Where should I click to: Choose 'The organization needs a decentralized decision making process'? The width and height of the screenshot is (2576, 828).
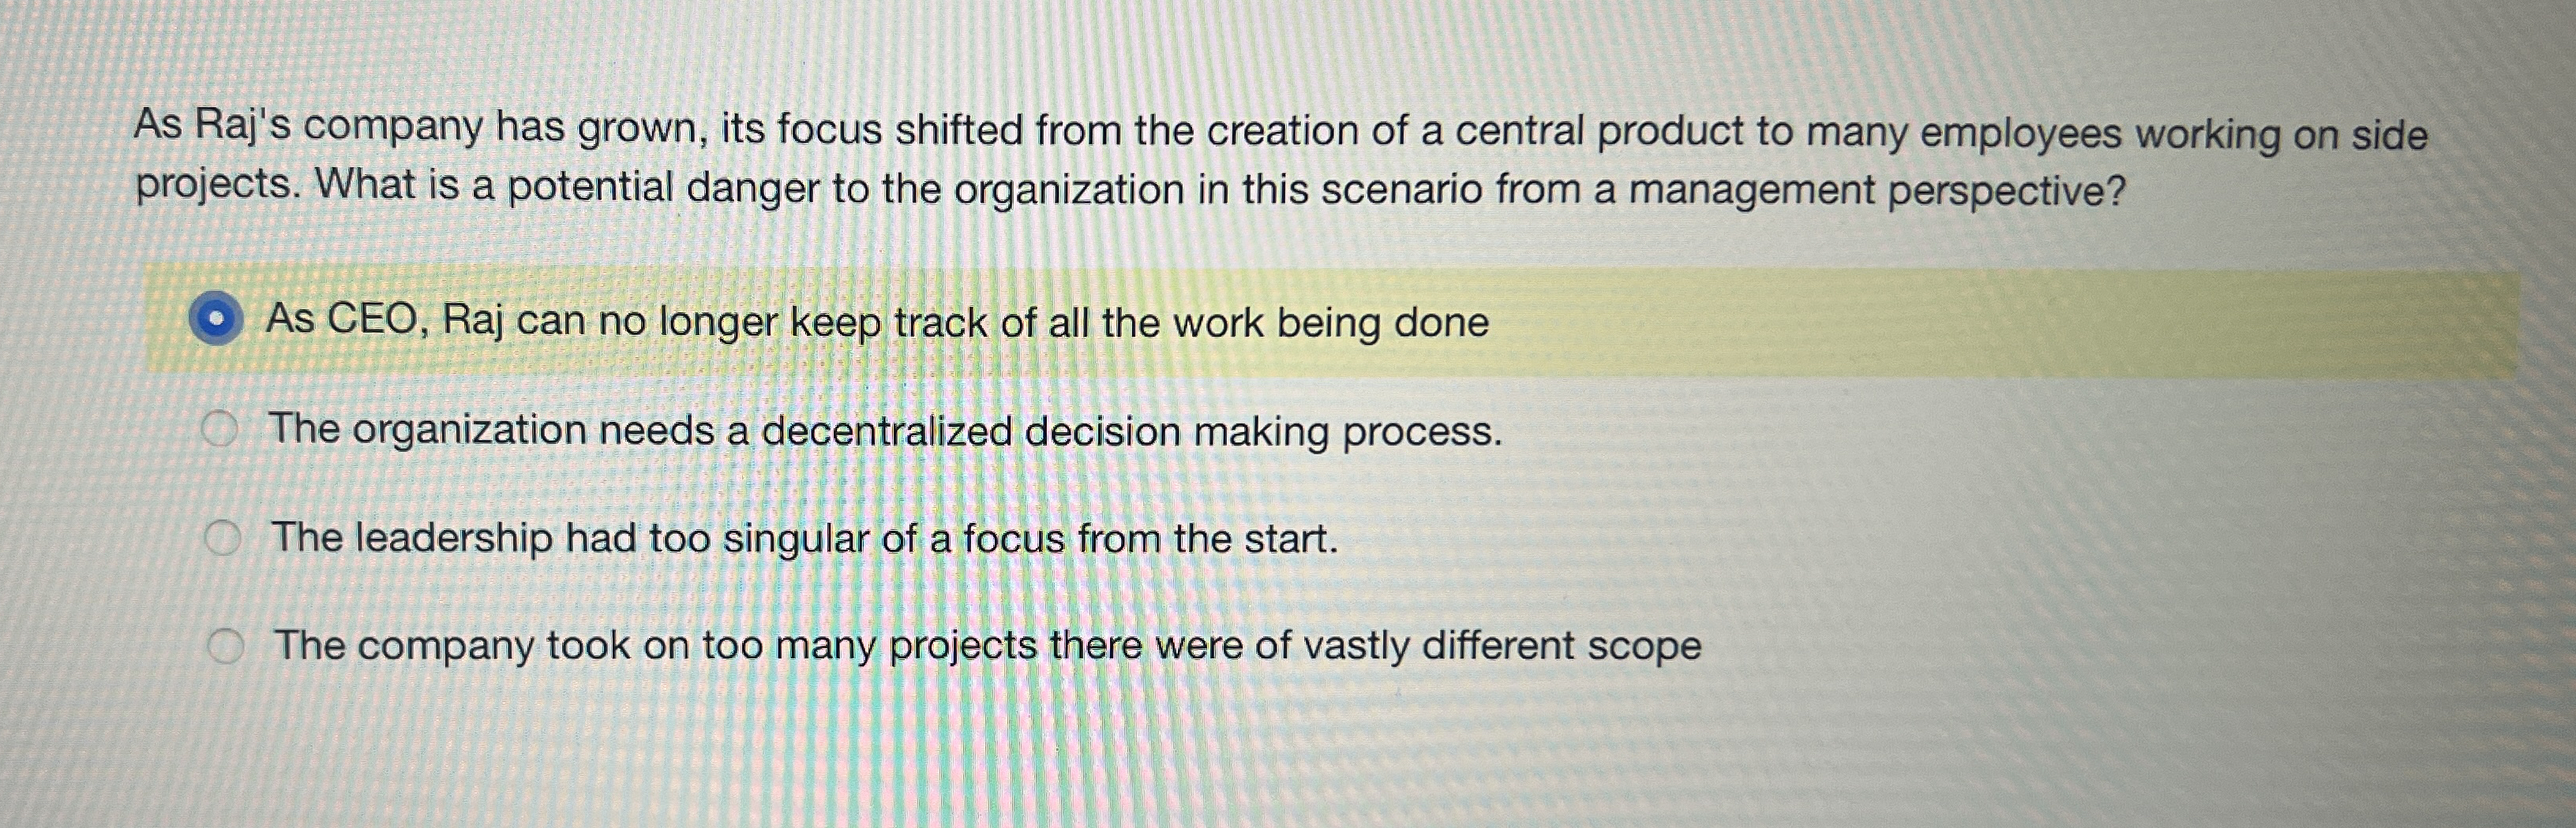pos(885,431)
